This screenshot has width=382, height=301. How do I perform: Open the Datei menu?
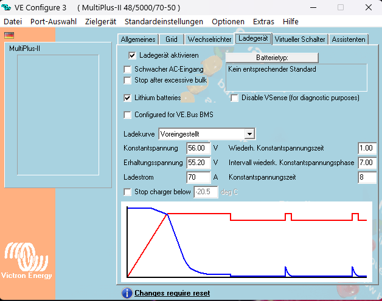13,22
